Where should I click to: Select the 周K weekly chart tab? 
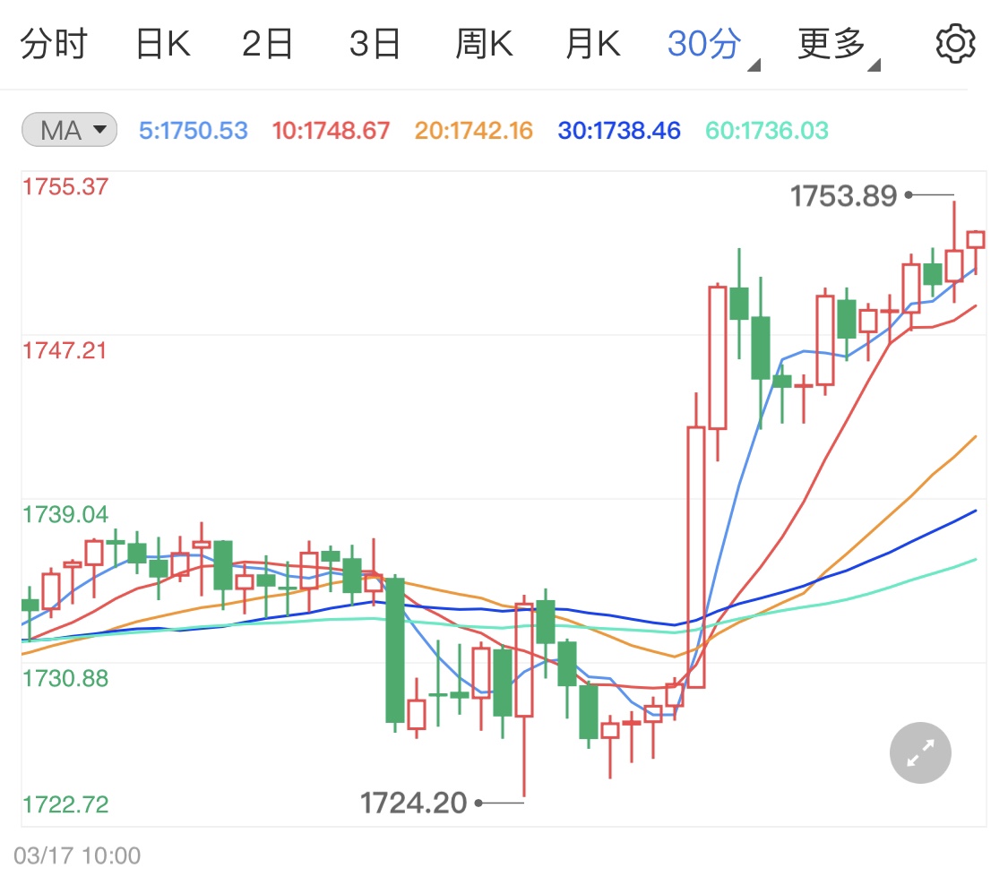tap(484, 44)
